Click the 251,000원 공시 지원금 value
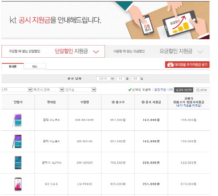The image size is (218, 196). pos(151,184)
